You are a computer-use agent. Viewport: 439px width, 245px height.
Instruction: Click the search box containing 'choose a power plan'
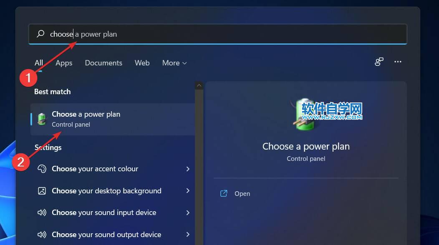tap(217, 34)
